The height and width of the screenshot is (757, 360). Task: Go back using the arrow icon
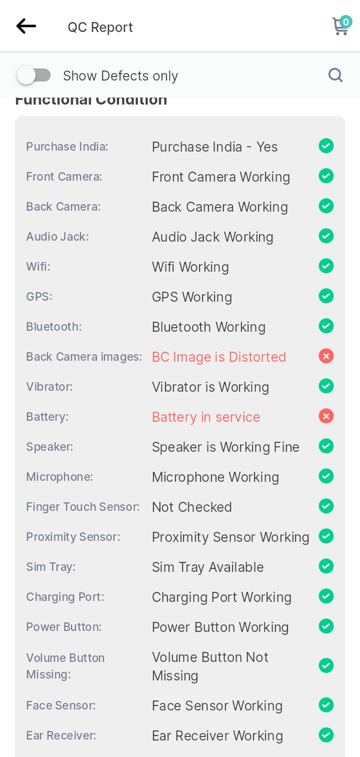coord(26,26)
